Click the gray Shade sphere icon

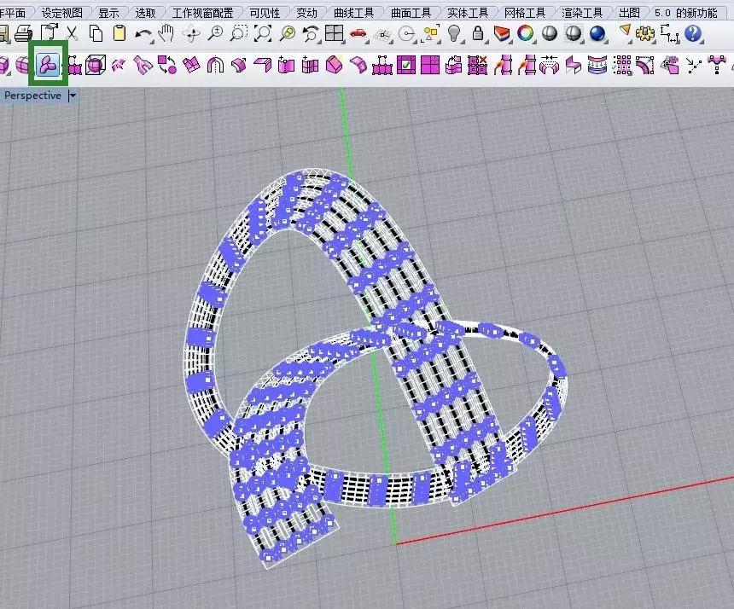[x=550, y=33]
